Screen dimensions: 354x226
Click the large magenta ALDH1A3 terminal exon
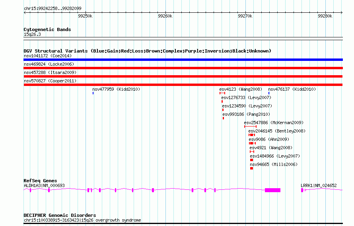273,190
